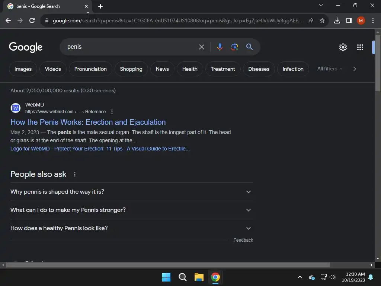This screenshot has height=286, width=381.
Task: Open People also ask options menu
Action: click(x=74, y=174)
